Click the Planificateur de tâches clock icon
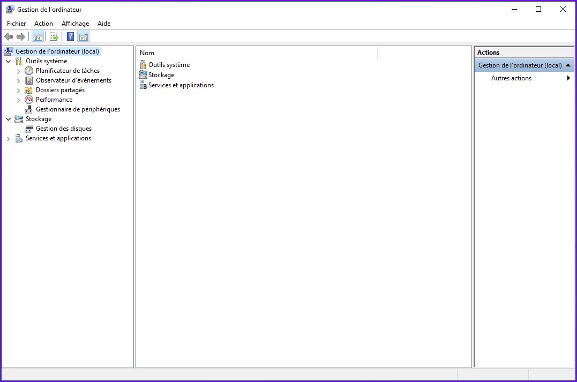Image resolution: width=577 pixels, height=382 pixels. pyautogui.click(x=29, y=71)
